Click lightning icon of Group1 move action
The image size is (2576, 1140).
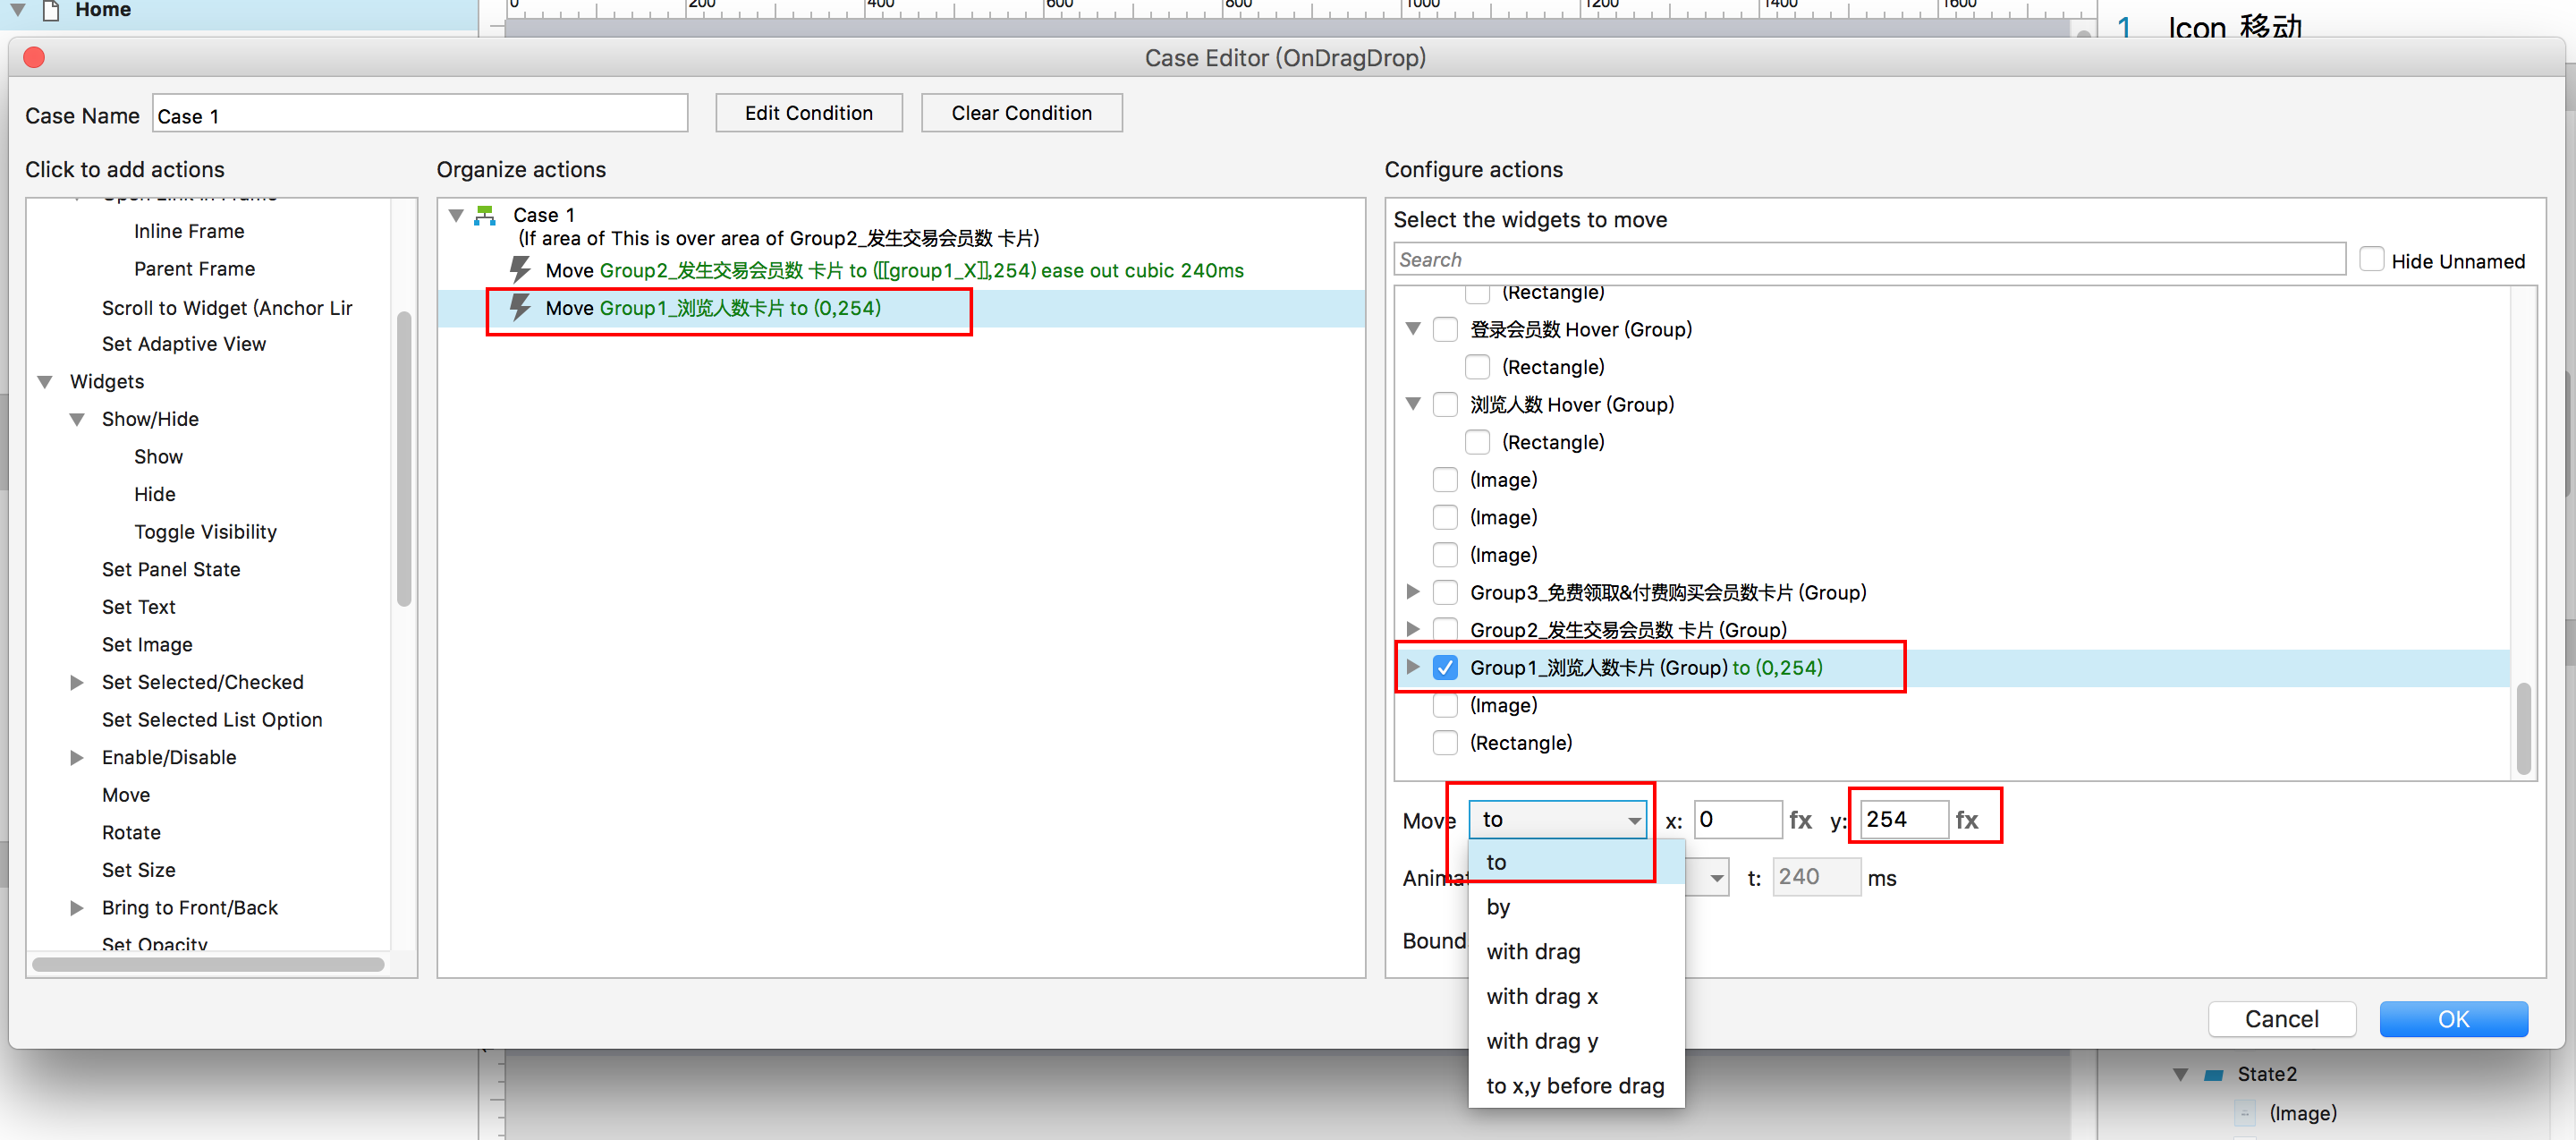click(x=520, y=307)
